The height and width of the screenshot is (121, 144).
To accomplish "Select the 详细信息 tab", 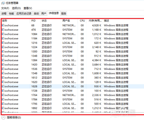I will pos(54,13).
